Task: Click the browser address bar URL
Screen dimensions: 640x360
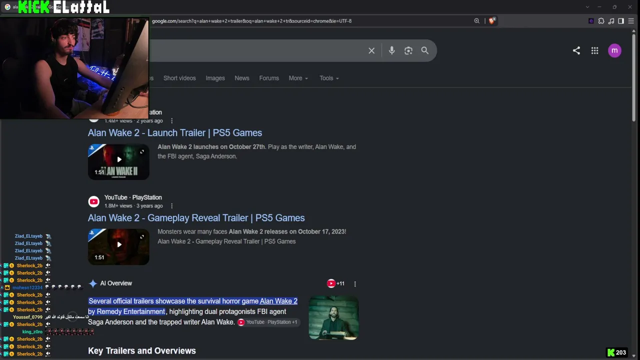Action: pyautogui.click(x=251, y=21)
